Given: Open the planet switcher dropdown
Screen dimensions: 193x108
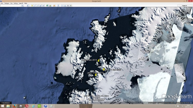Looking at the screenshot, I should [54, 5].
